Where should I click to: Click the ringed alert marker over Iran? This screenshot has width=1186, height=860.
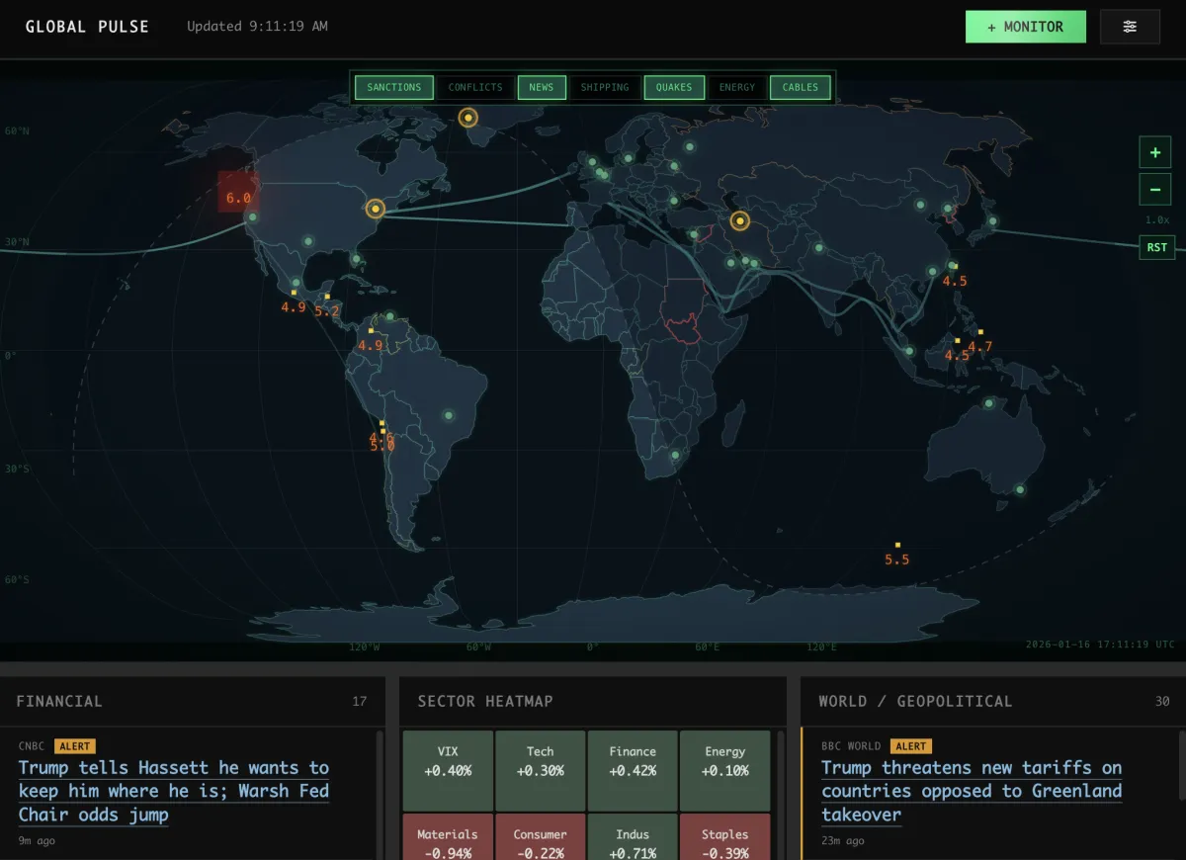tap(740, 221)
